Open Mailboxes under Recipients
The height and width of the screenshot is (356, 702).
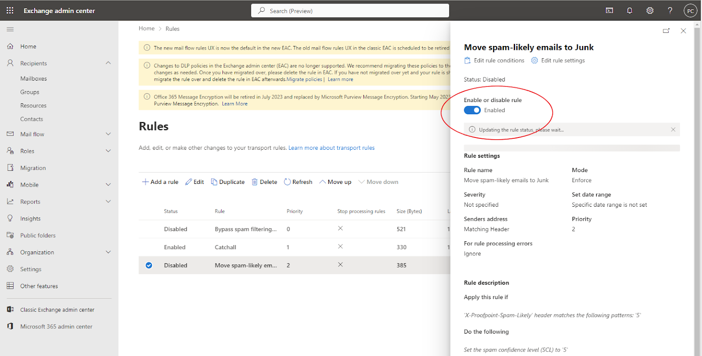(x=33, y=78)
